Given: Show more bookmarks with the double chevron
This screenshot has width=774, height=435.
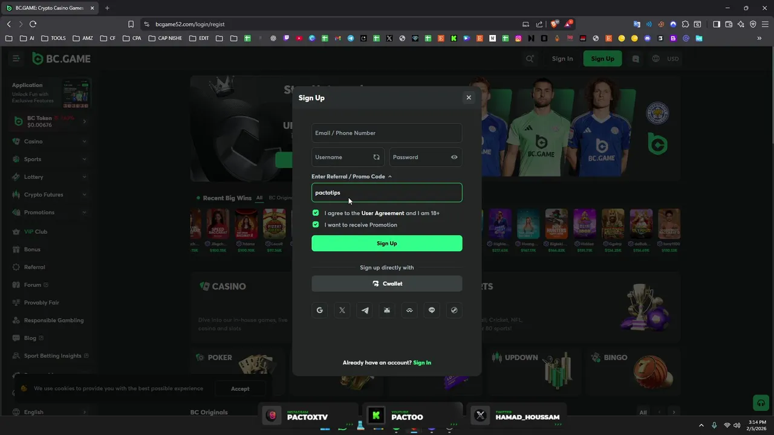Looking at the screenshot, I should [759, 38].
